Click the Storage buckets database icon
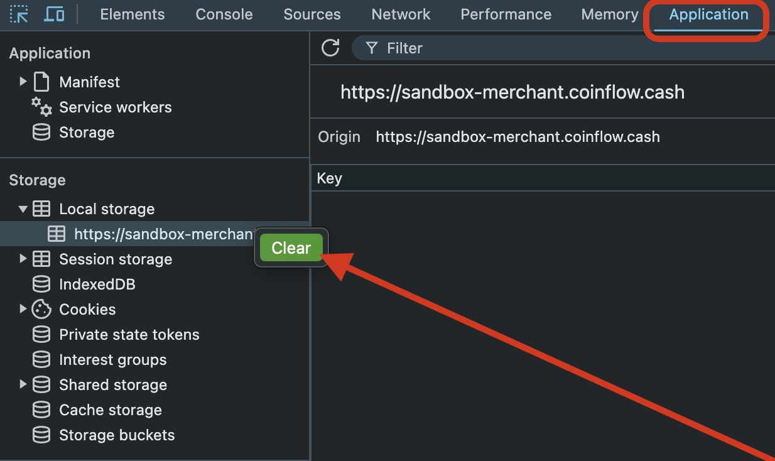The width and height of the screenshot is (775, 461). (41, 435)
